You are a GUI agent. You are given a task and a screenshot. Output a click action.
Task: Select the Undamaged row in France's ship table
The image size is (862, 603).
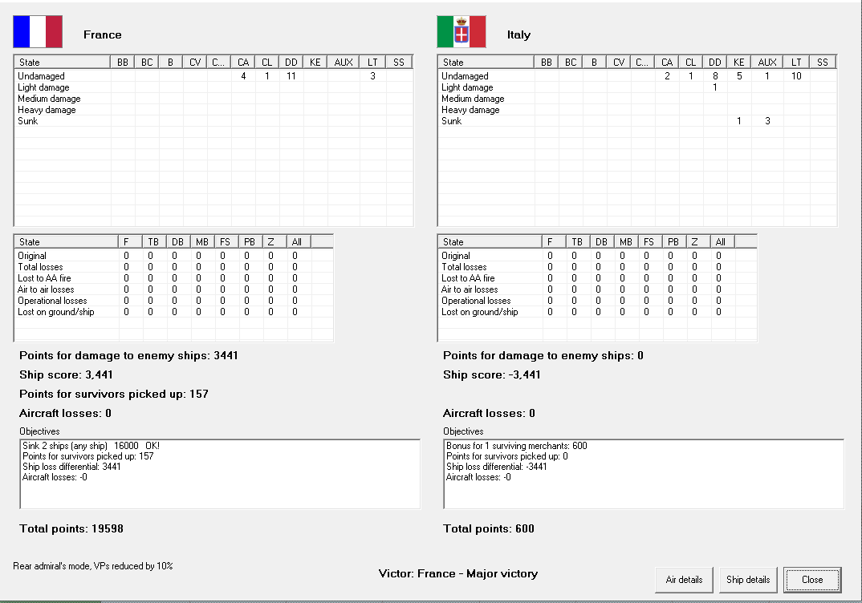[39, 76]
